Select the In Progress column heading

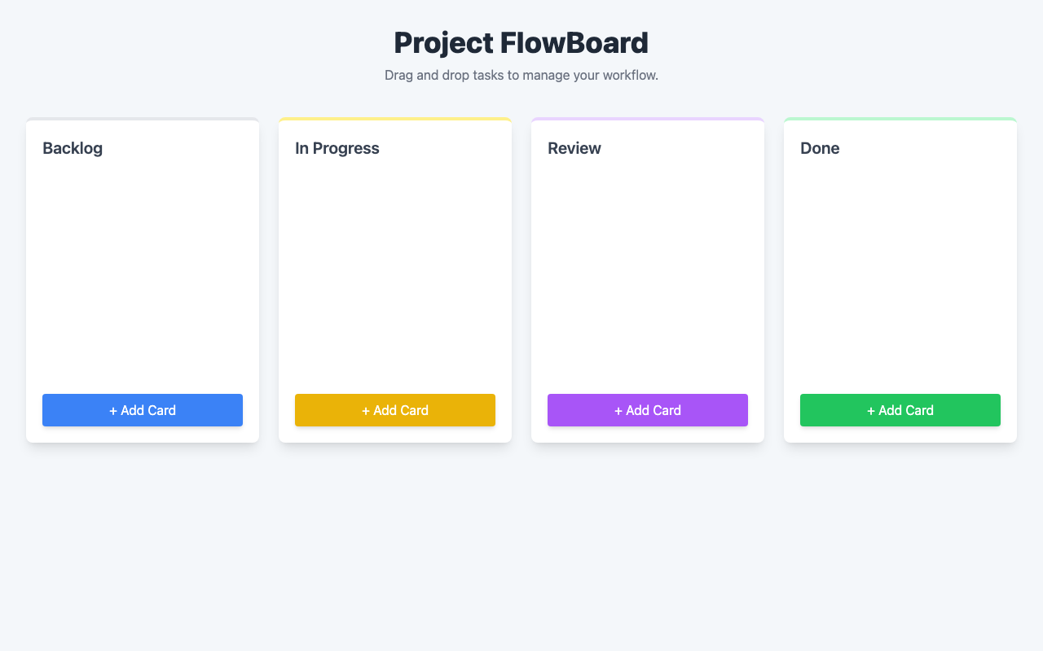point(337,148)
